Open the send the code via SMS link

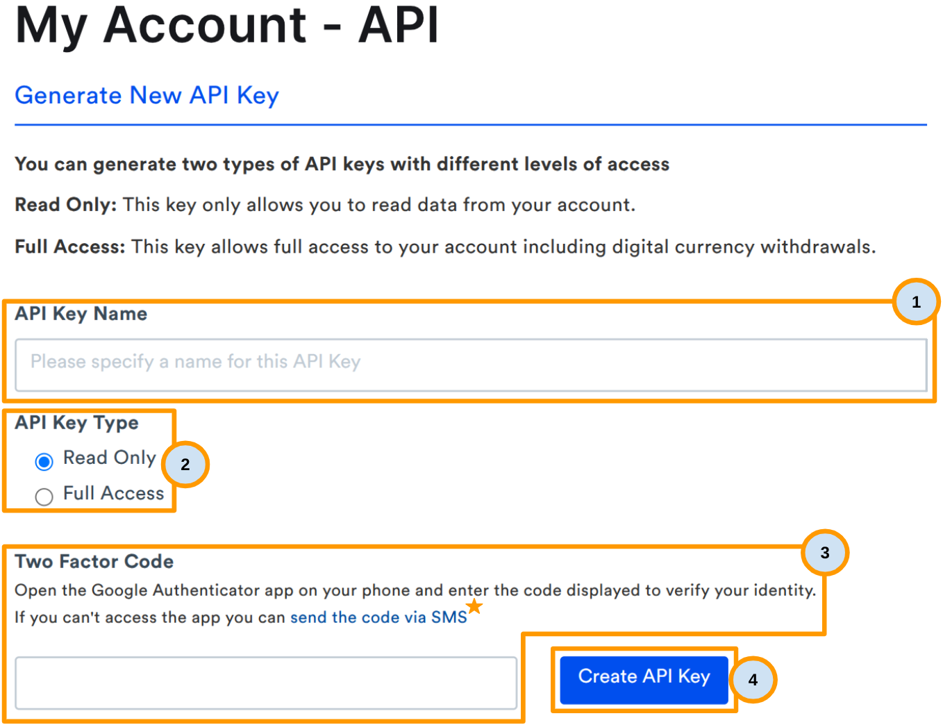pyautogui.click(x=378, y=617)
